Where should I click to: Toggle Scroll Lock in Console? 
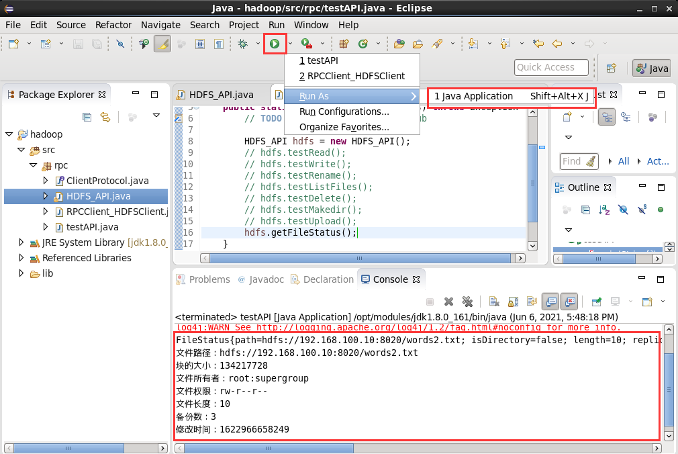(x=514, y=302)
